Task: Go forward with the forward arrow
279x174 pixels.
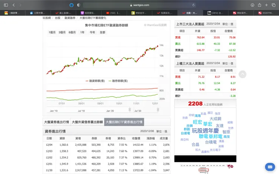Action: pos(20,5)
